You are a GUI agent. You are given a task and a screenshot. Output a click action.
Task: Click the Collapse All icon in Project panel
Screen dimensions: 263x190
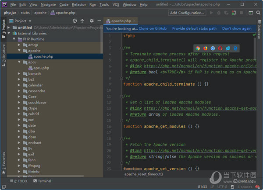[x=82, y=21]
